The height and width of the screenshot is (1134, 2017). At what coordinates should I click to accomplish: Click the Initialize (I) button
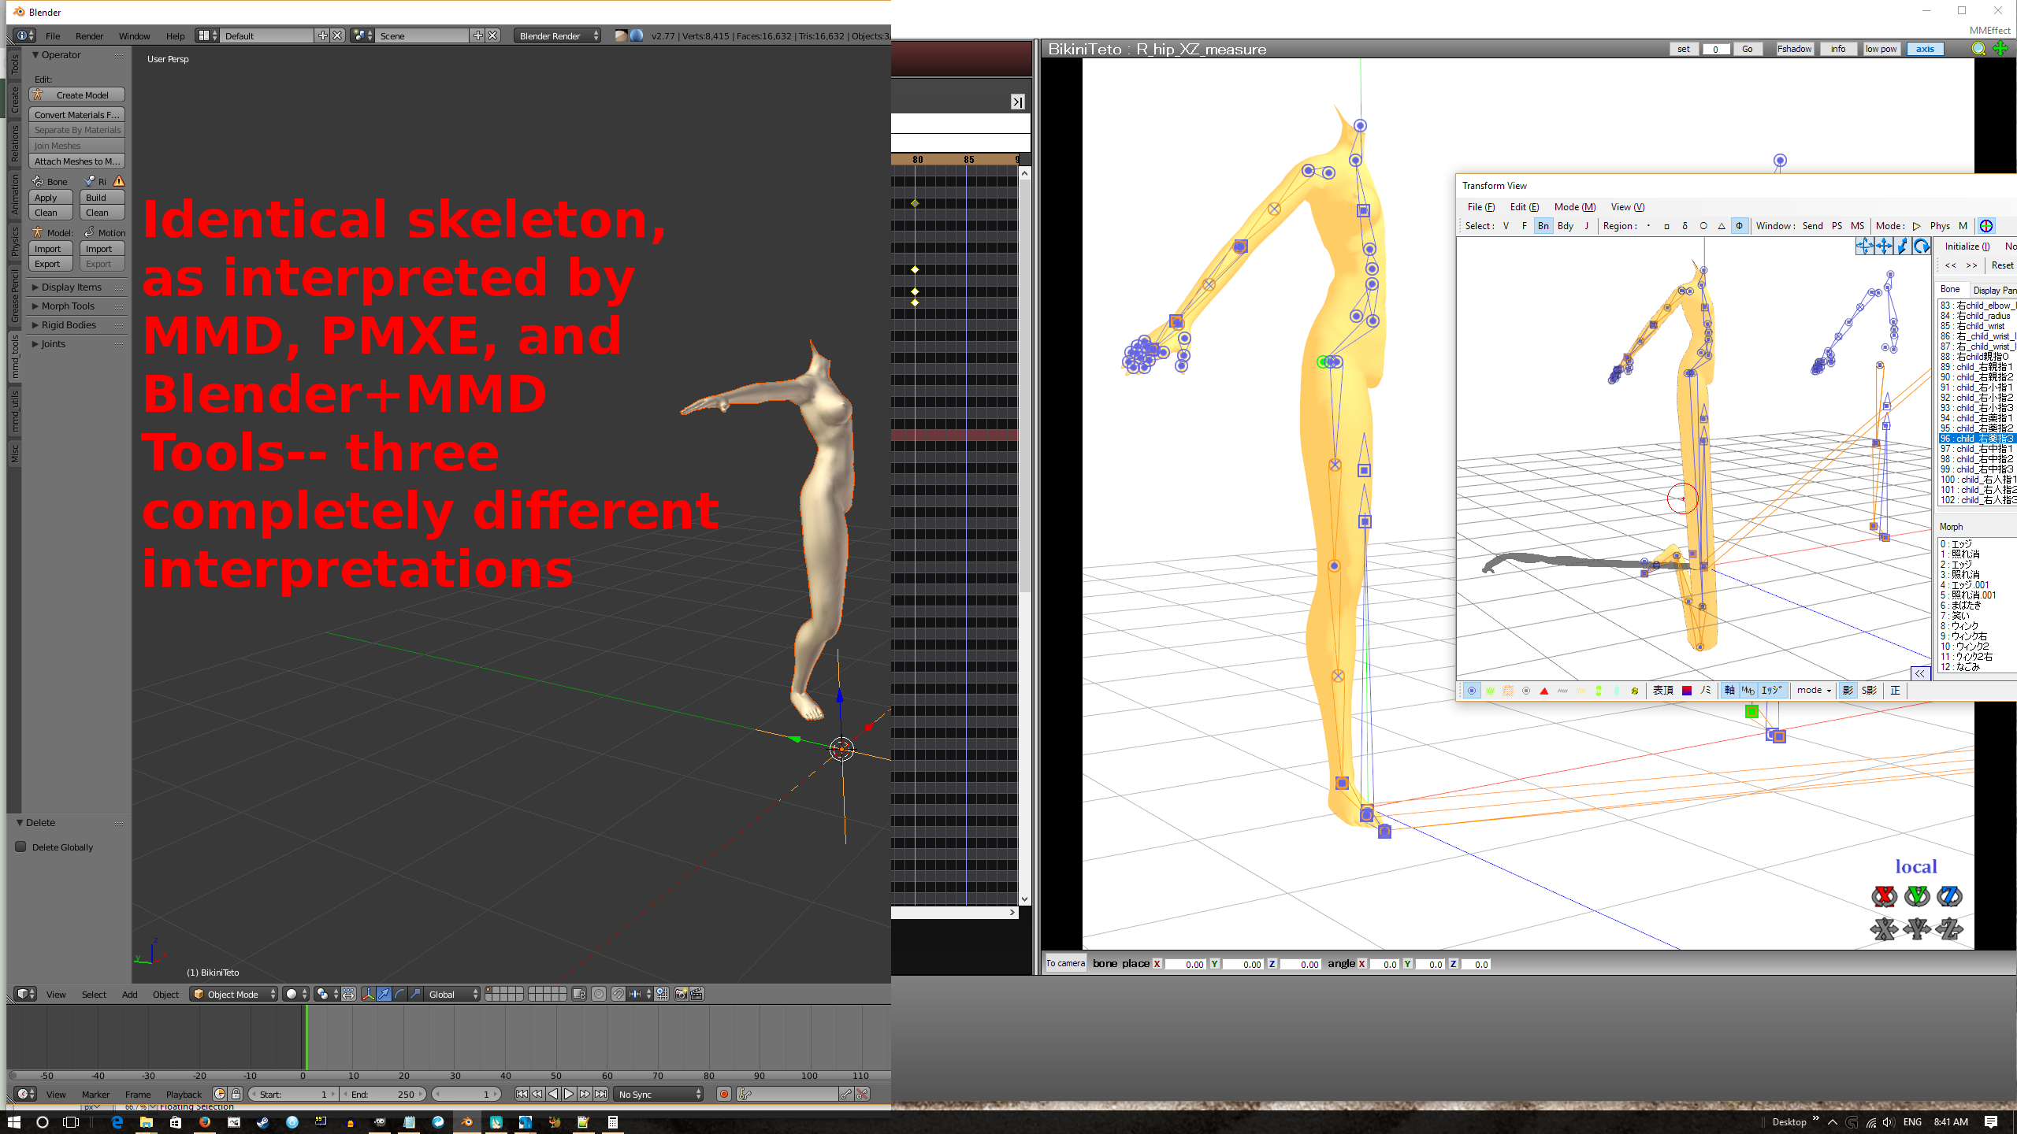pyautogui.click(x=1967, y=246)
